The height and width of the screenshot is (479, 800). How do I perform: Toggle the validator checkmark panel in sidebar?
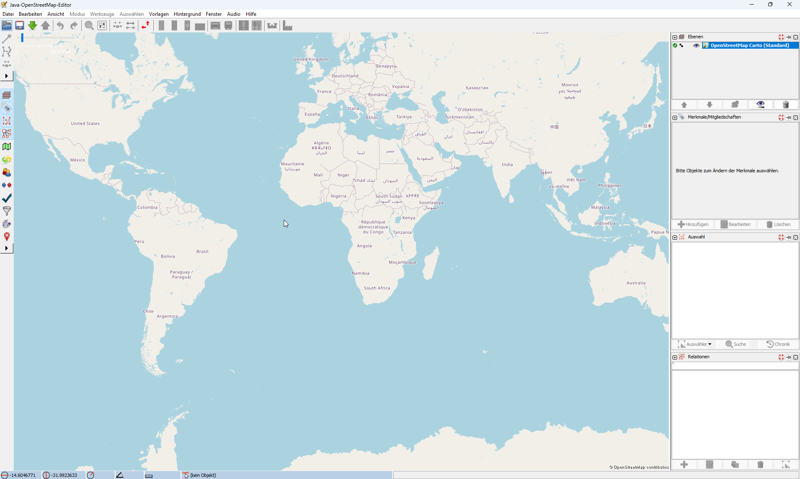(x=7, y=198)
